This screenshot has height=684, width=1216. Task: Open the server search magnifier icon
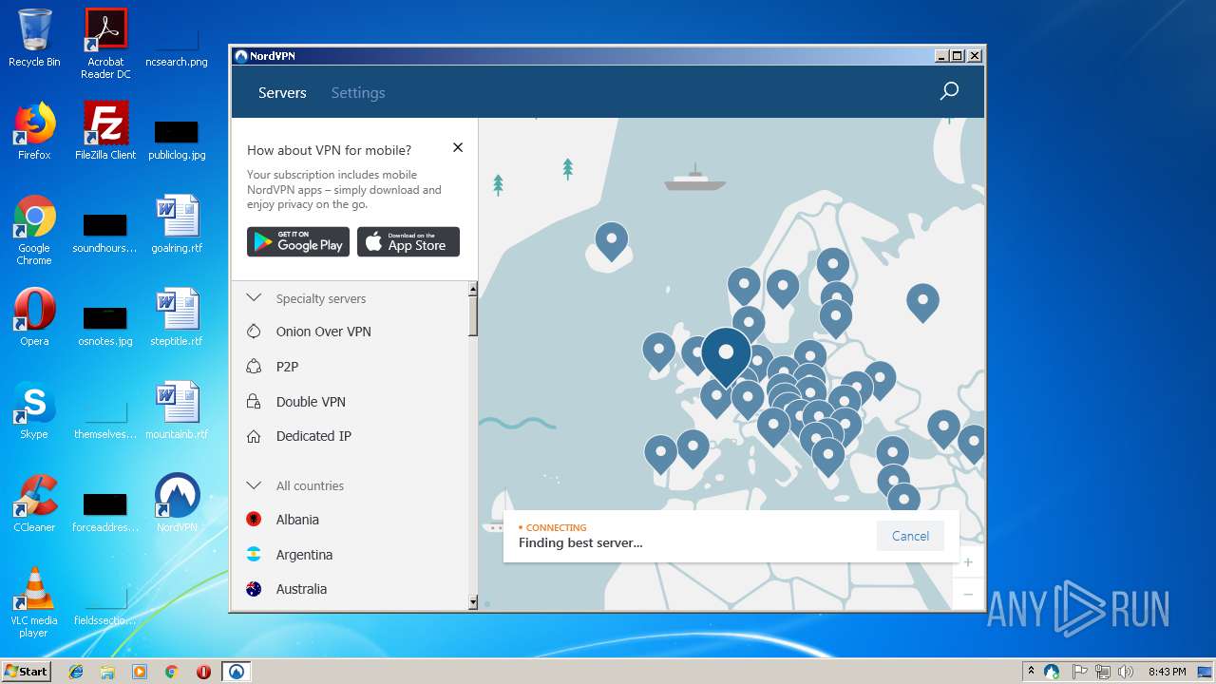click(x=948, y=92)
